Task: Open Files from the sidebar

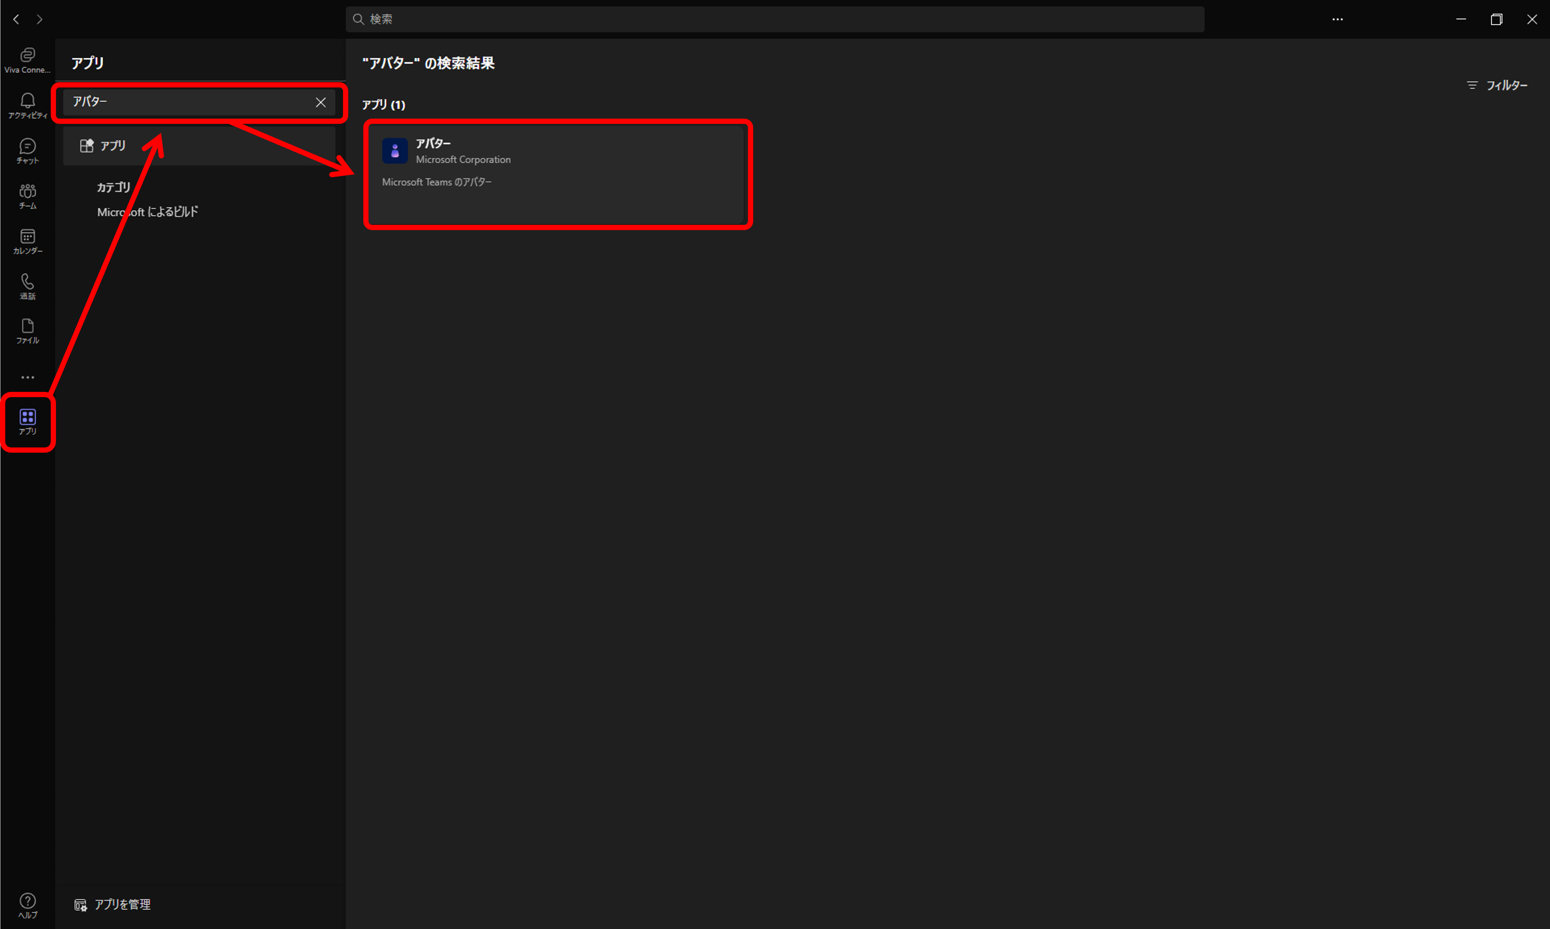Action: pyautogui.click(x=27, y=331)
